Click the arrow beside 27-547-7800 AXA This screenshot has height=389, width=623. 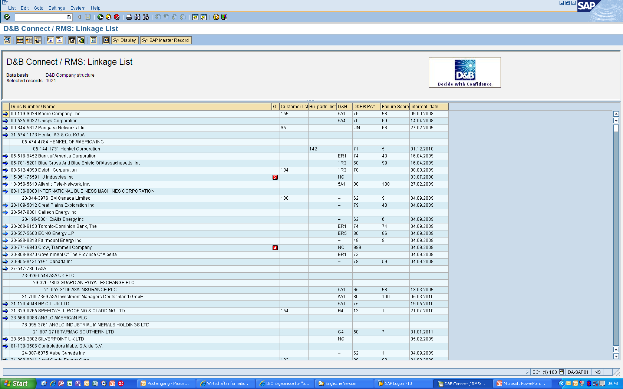(6, 269)
